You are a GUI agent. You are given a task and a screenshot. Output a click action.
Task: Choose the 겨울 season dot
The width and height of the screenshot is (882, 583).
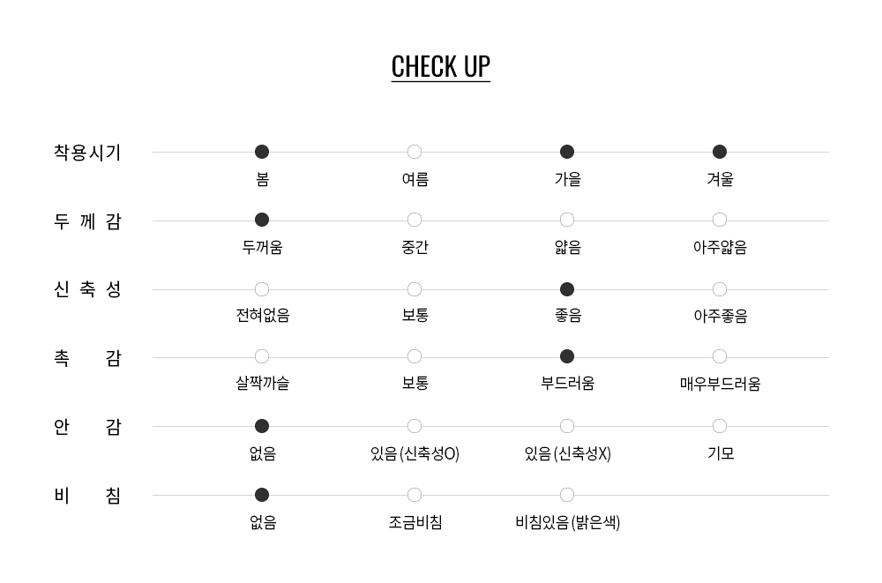pos(720,152)
